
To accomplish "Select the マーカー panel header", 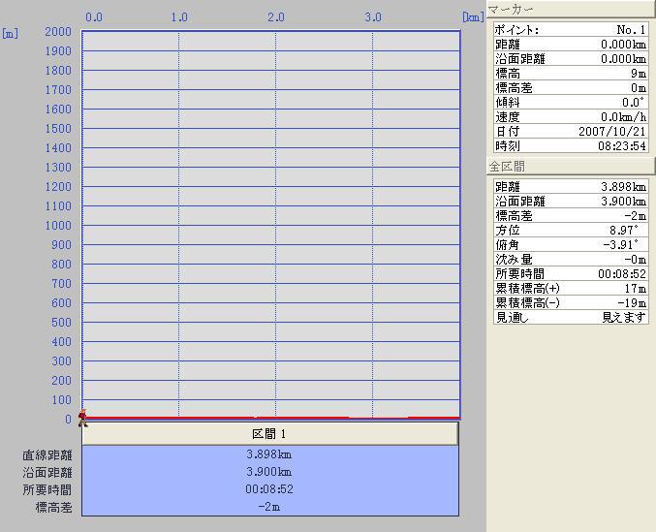I will pos(570,10).
